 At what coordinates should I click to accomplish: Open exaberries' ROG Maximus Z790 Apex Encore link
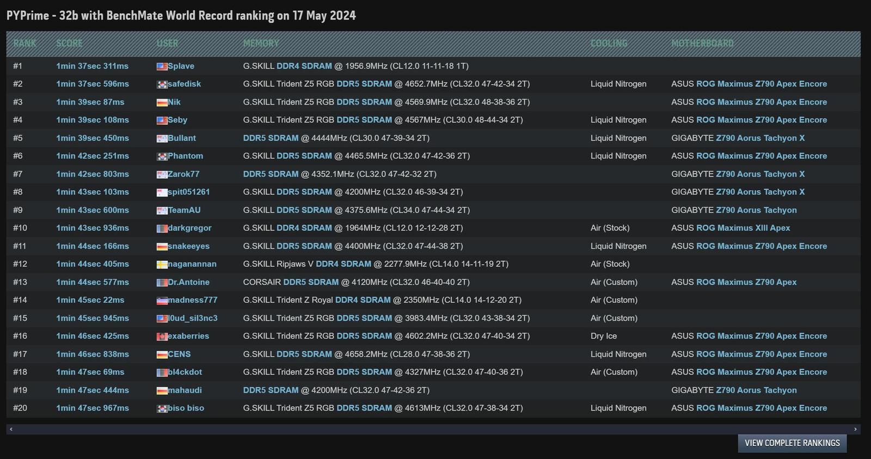[x=762, y=336]
